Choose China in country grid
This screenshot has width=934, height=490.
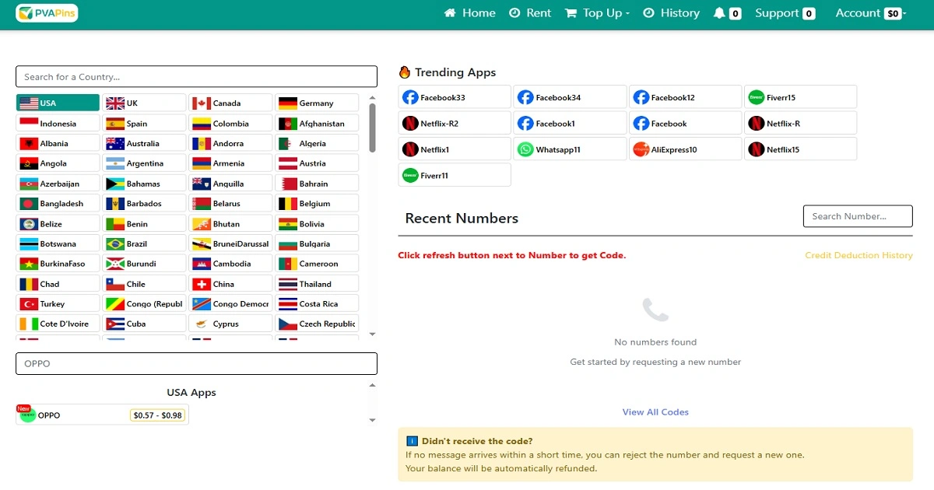230,284
